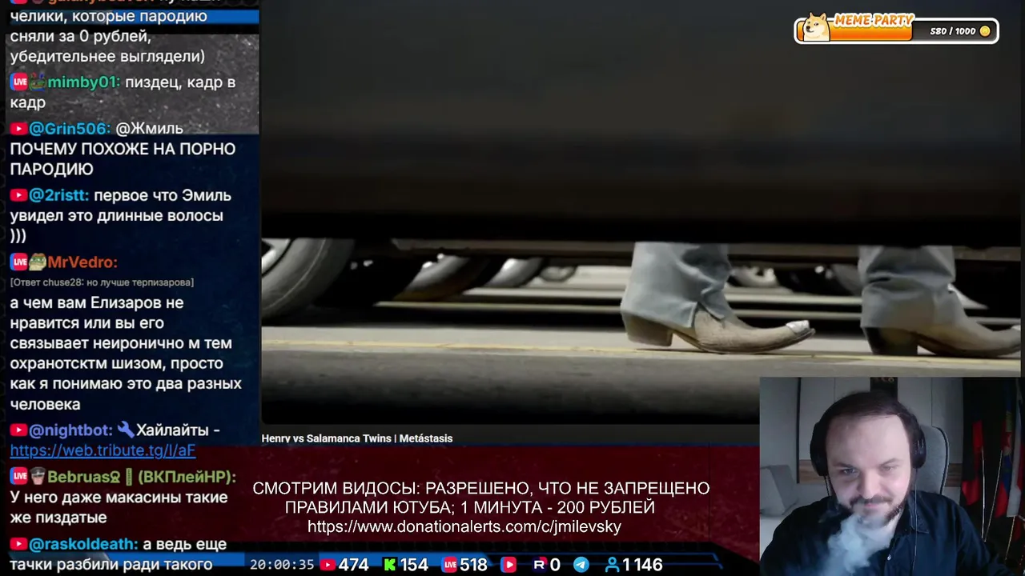The image size is (1025, 576).
Task: Click username MrVedro in chat
Action: pyautogui.click(x=82, y=262)
